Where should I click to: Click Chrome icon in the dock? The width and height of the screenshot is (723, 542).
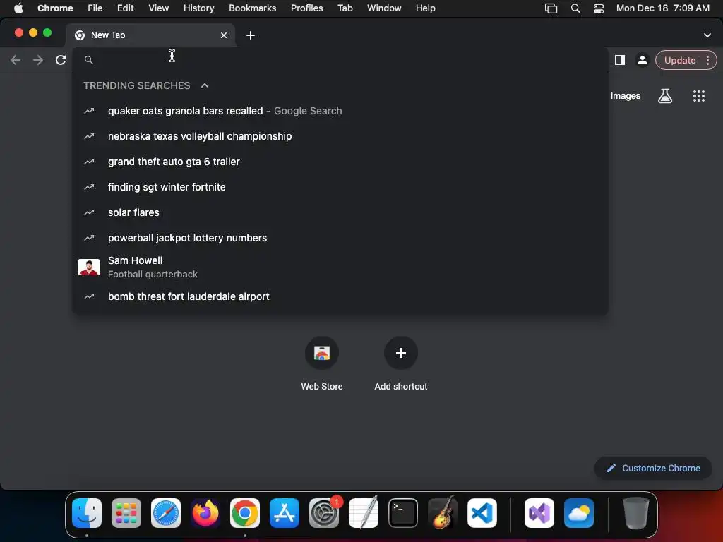point(245,513)
